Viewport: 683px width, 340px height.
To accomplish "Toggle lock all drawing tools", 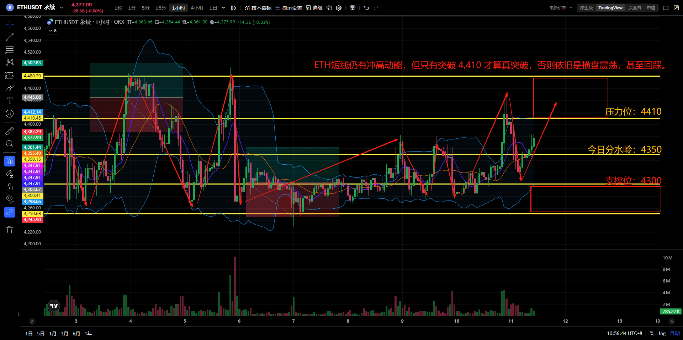I will 10,187.
